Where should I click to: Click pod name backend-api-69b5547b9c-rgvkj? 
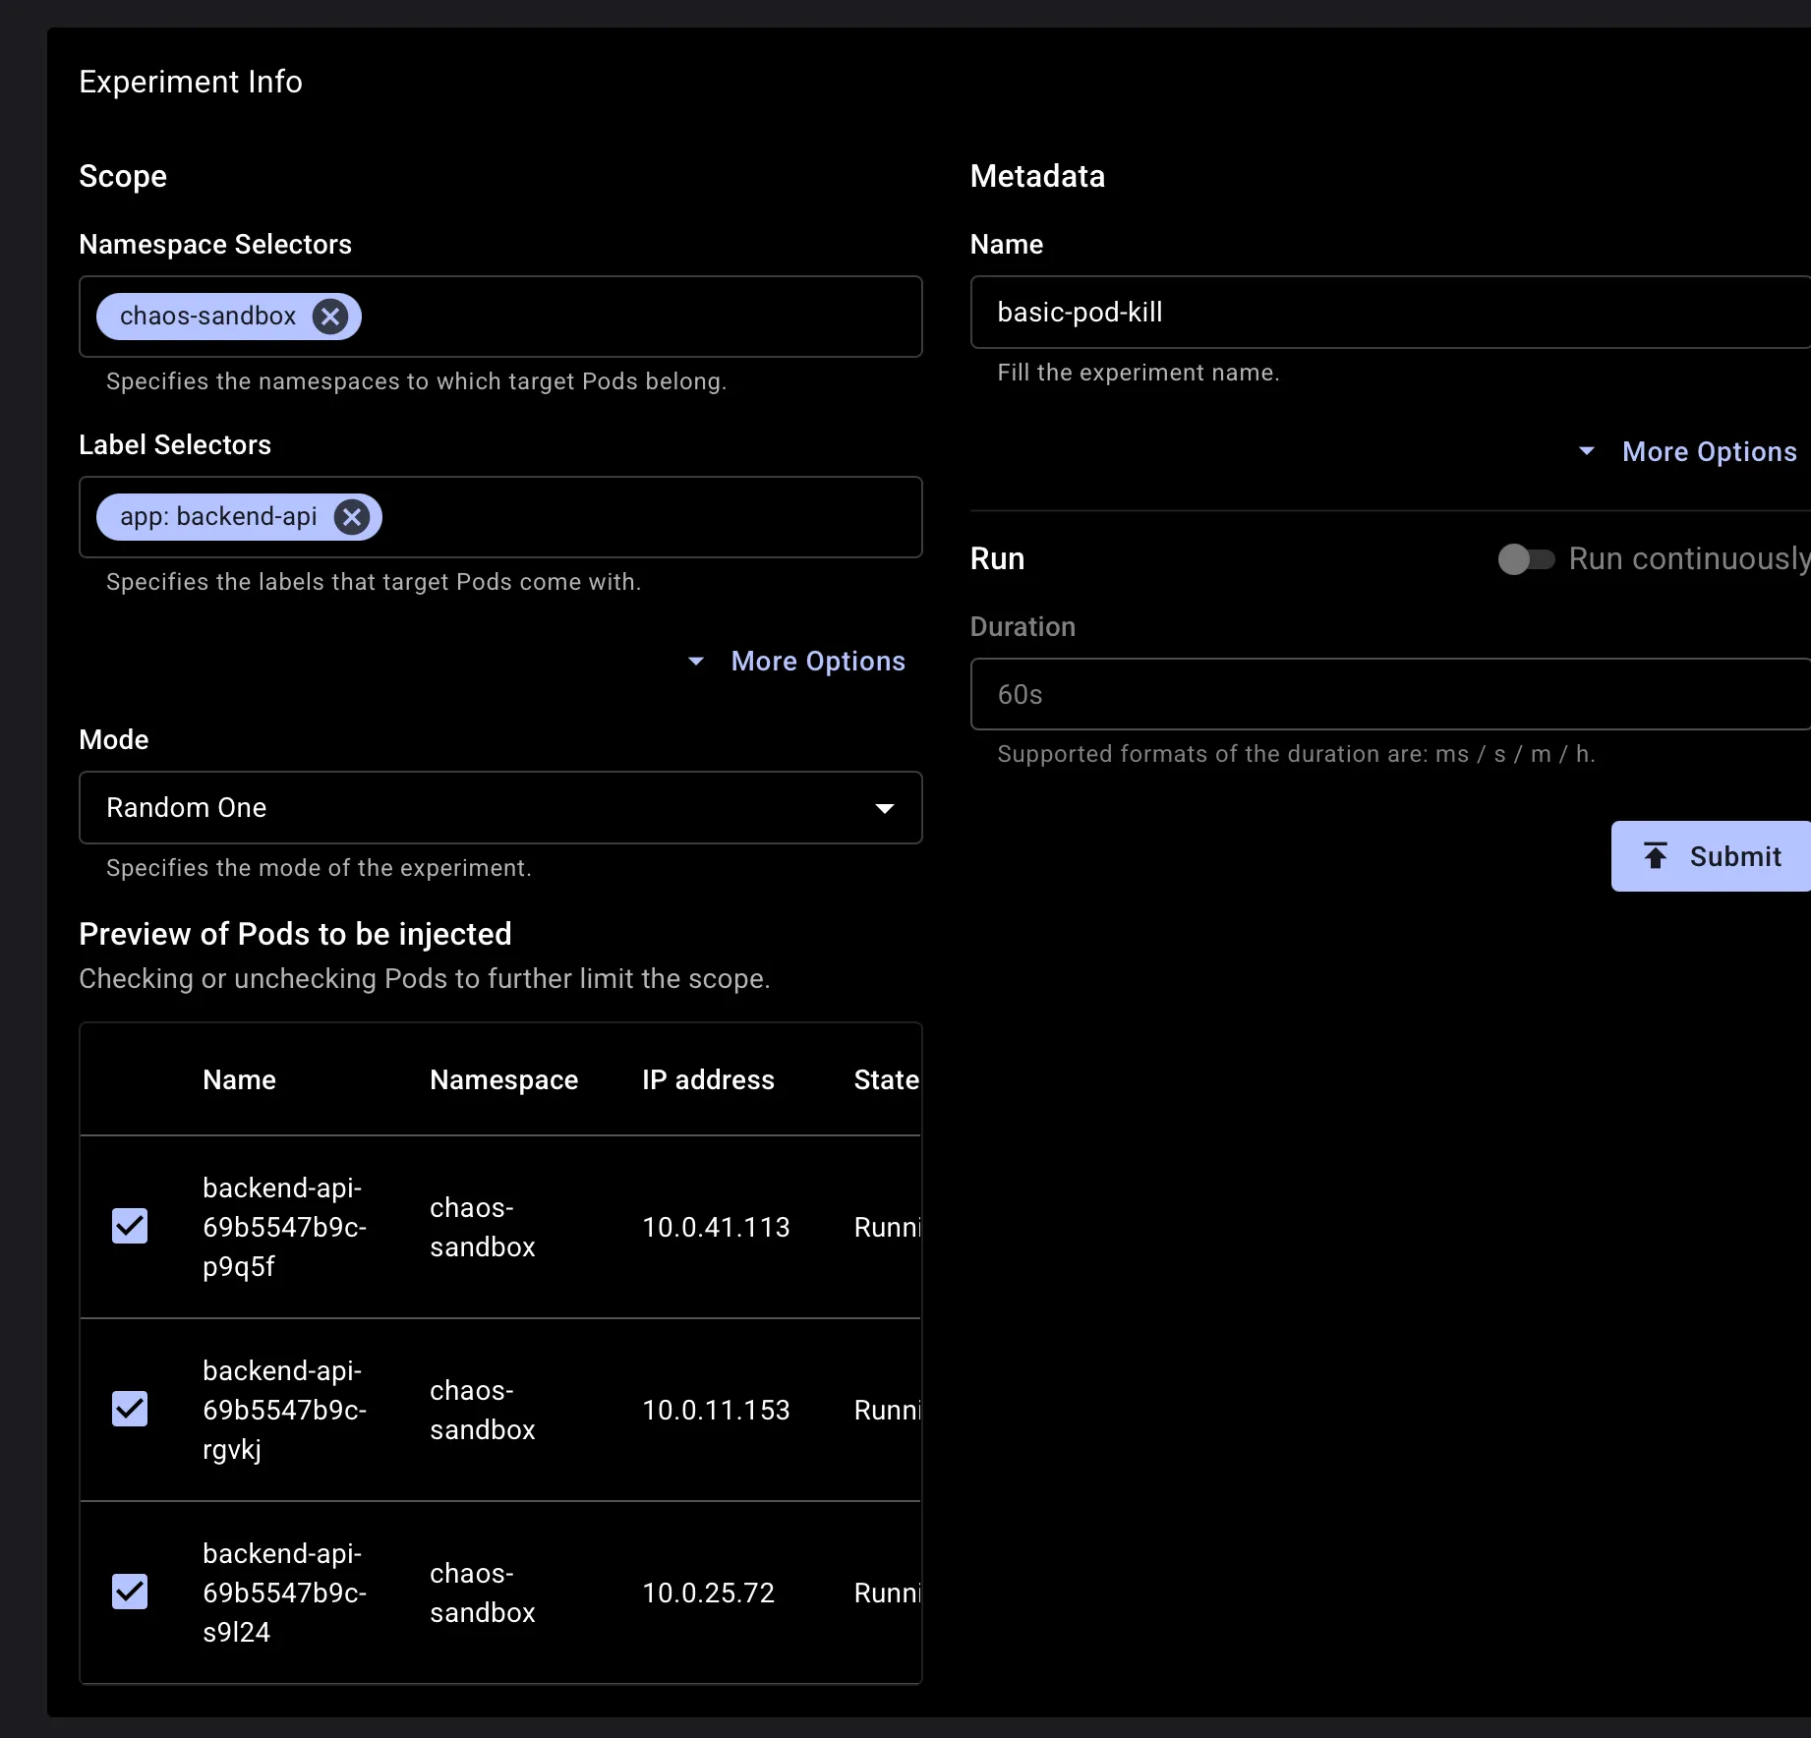[x=284, y=1410]
